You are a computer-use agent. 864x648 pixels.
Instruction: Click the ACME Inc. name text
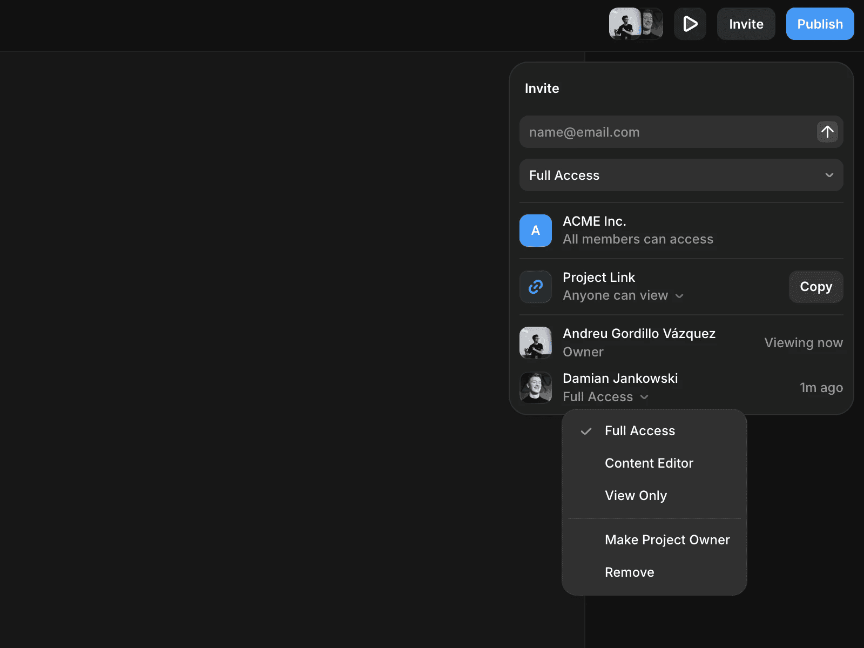(595, 221)
